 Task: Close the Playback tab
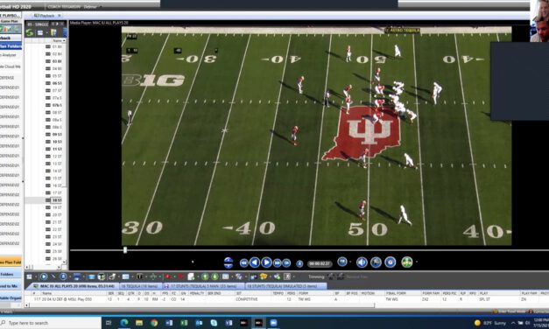60,16
